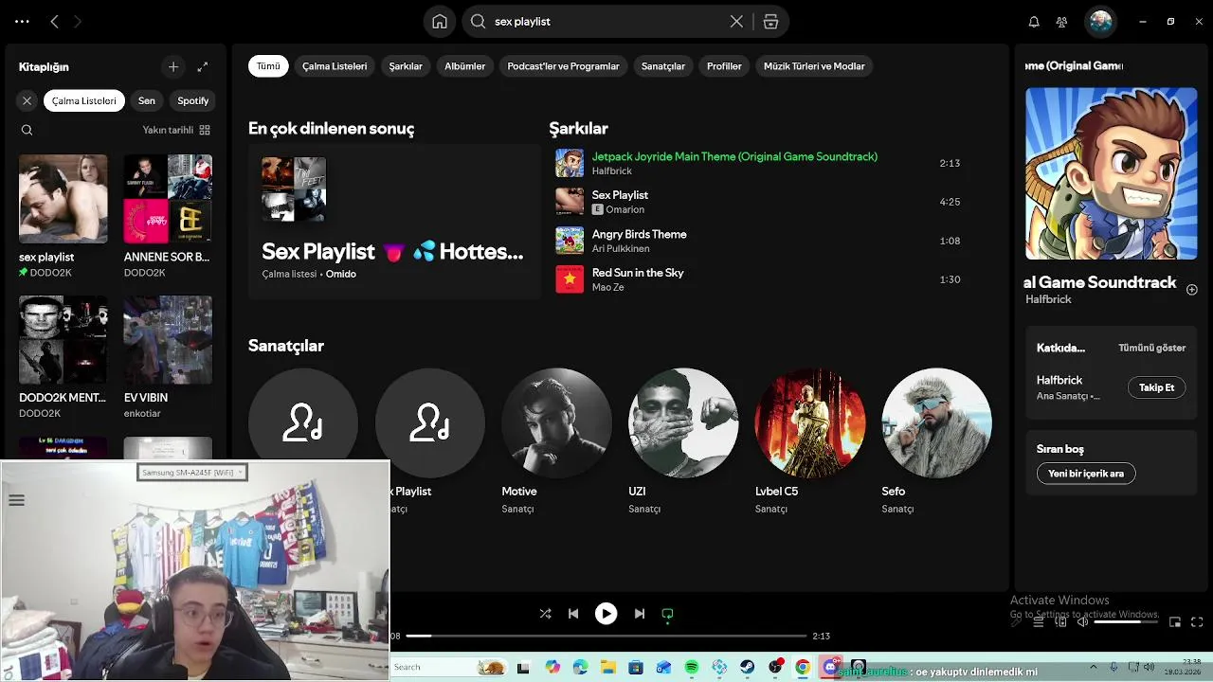This screenshot has height=682, width=1213.
Task: Open the Yakın tarihli sort dropdown
Action: [176, 130]
